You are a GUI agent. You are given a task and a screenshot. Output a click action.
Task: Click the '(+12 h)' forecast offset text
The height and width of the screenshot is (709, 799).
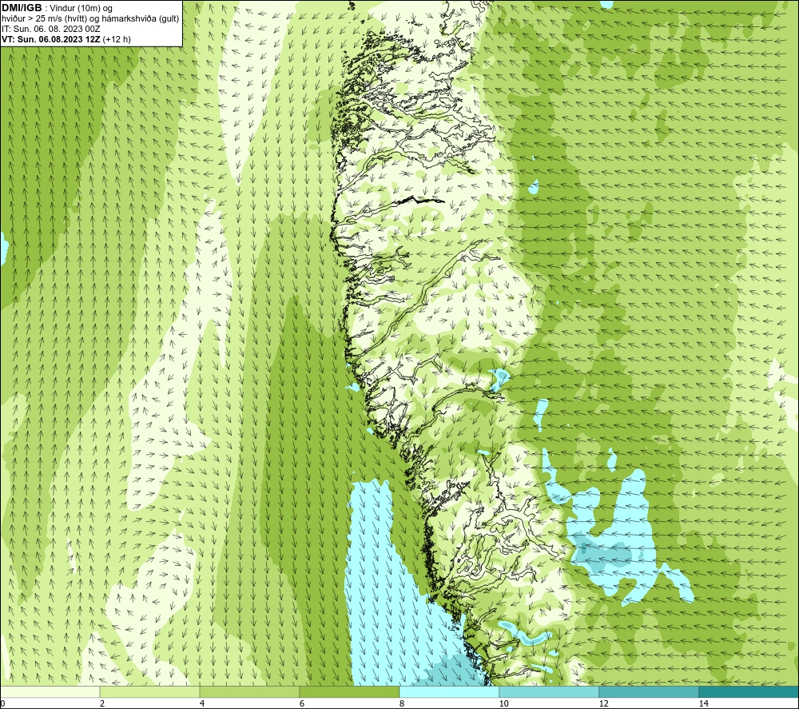pos(117,39)
